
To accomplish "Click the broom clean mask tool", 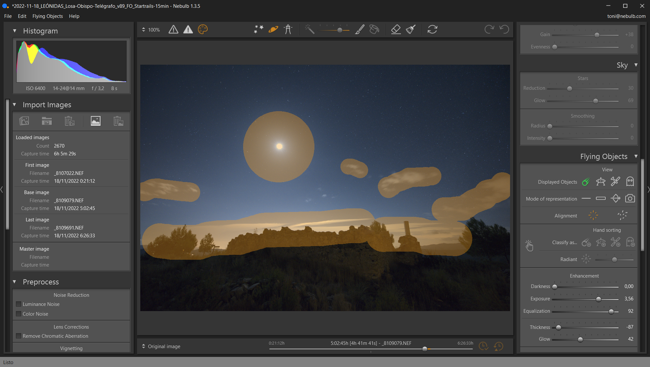I will pos(410,30).
